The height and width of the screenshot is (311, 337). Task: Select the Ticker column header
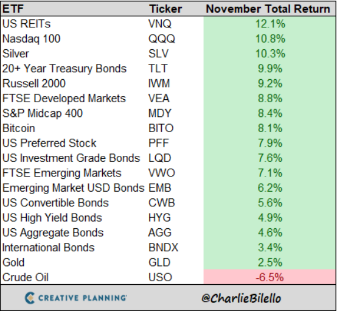tap(165, 9)
